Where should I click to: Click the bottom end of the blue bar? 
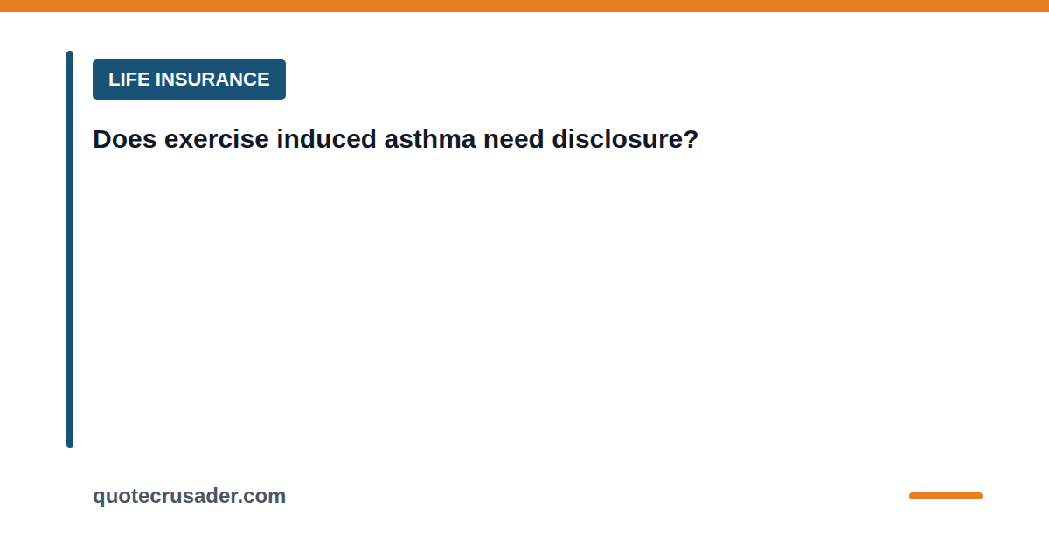(x=70, y=443)
